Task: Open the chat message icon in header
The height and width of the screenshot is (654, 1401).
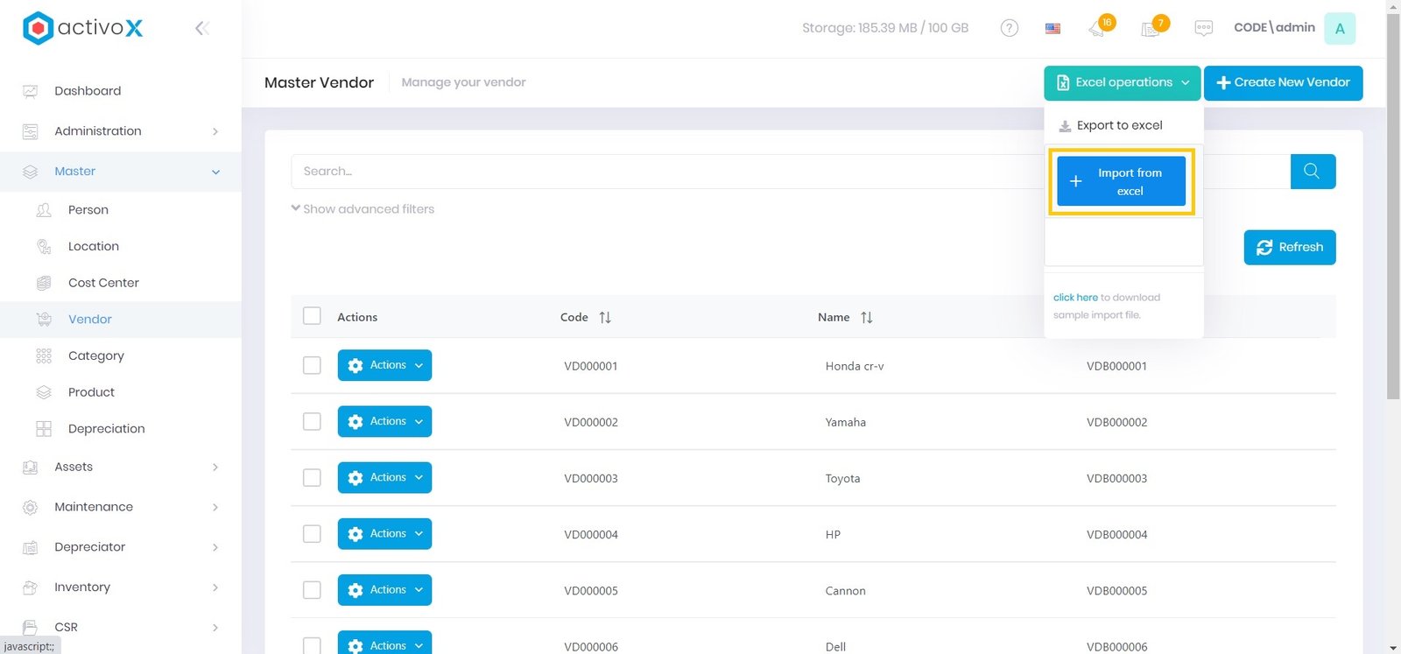Action: point(1203,28)
